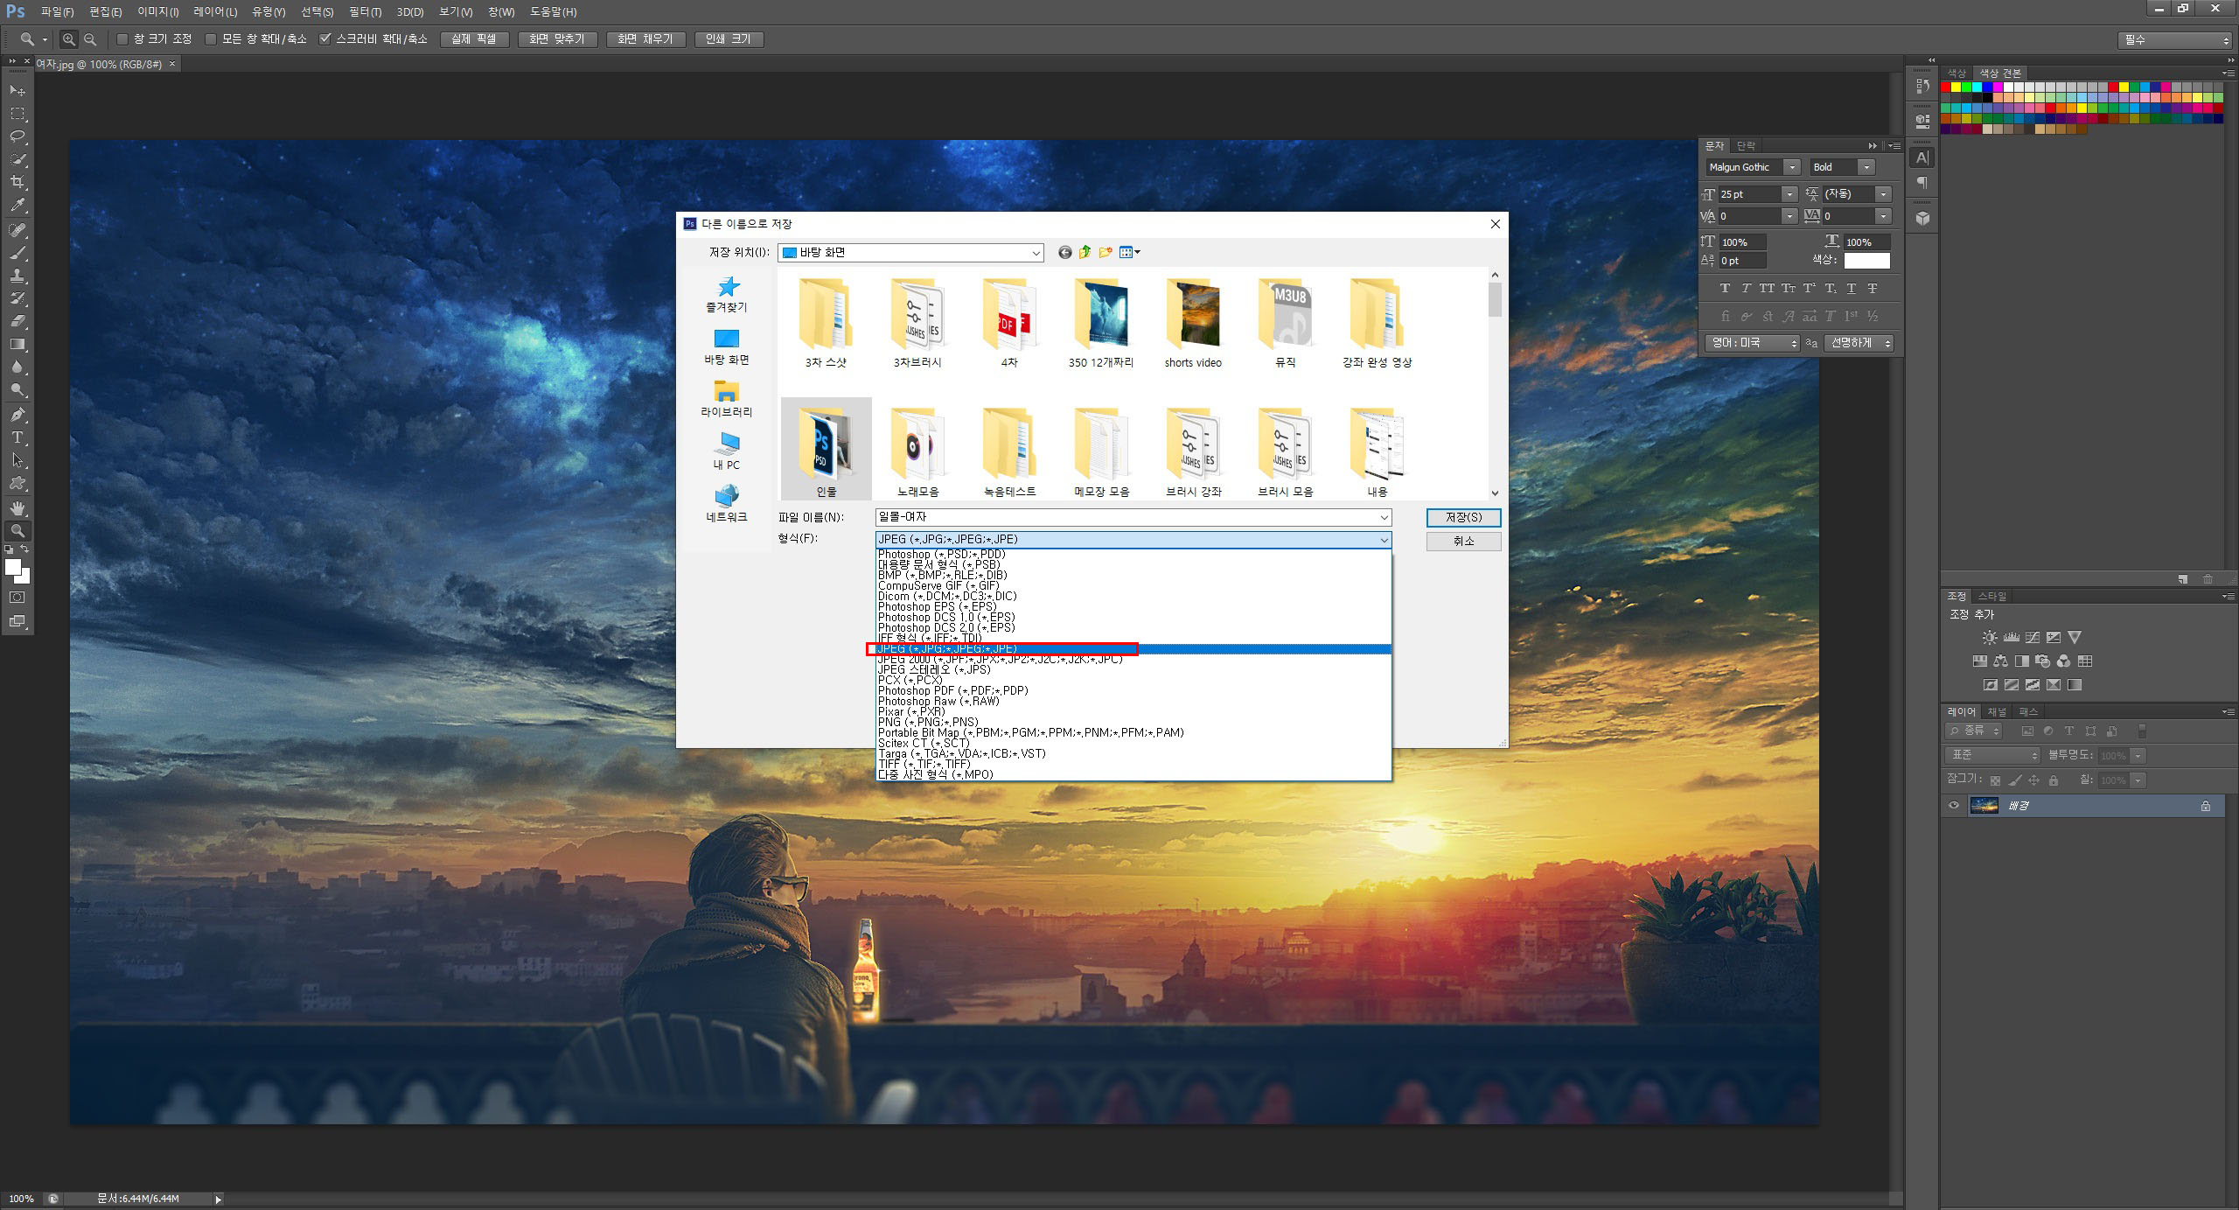This screenshot has height=1210, width=2239.
Task: Open the Malgun Gothic font dropdown
Action: [1791, 167]
